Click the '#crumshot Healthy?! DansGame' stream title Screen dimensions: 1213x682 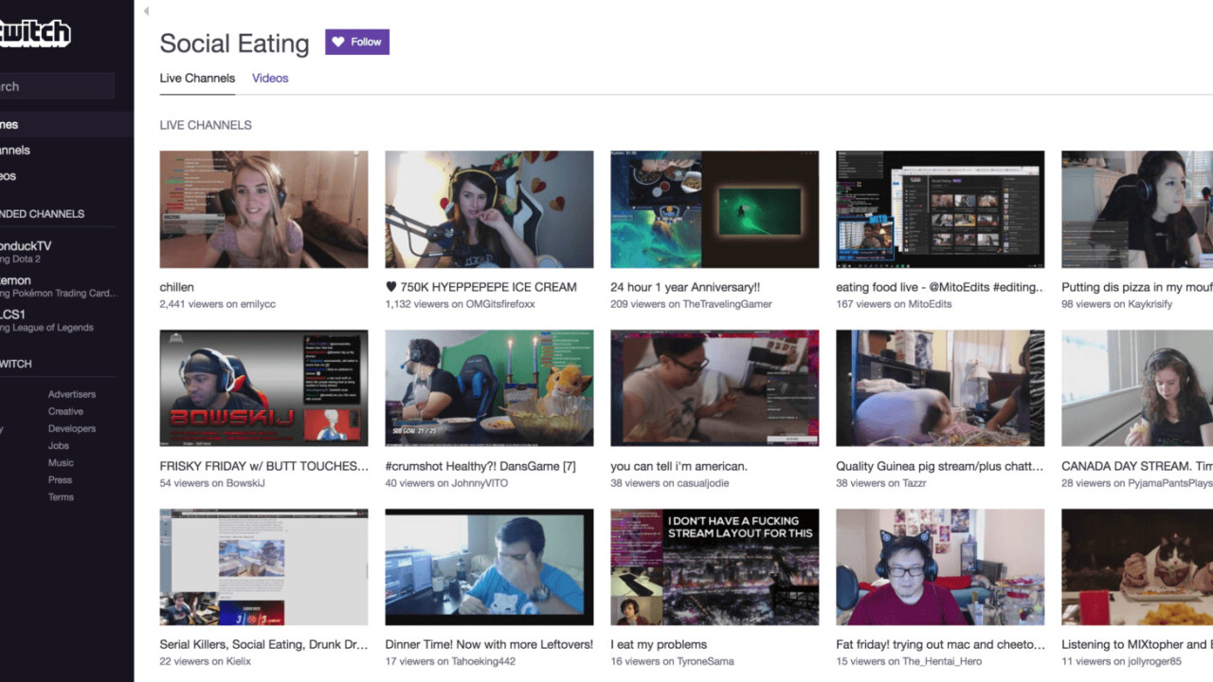(x=480, y=466)
